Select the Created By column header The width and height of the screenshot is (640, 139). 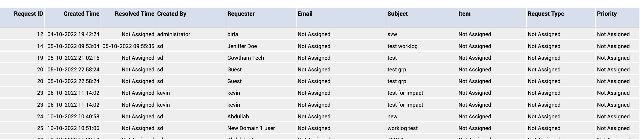pyautogui.click(x=172, y=14)
